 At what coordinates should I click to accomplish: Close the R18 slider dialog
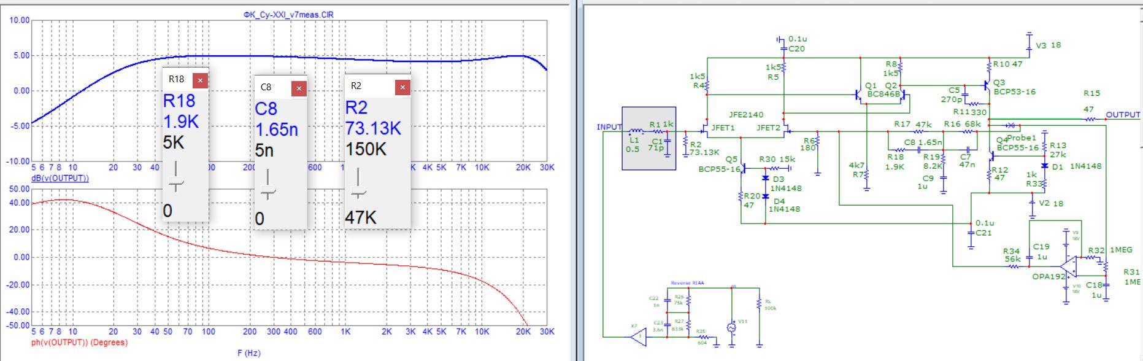point(200,80)
